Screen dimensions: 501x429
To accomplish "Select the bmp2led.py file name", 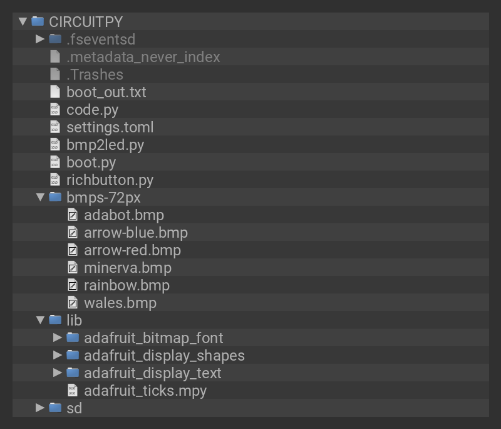I will 105,145.
